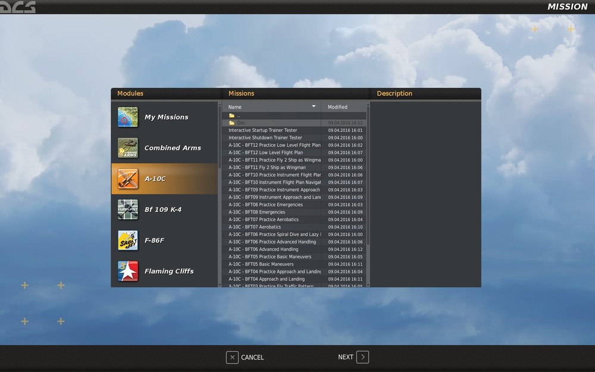Select A-10C - BFT12 Low Level Flight Plan

coord(295,152)
